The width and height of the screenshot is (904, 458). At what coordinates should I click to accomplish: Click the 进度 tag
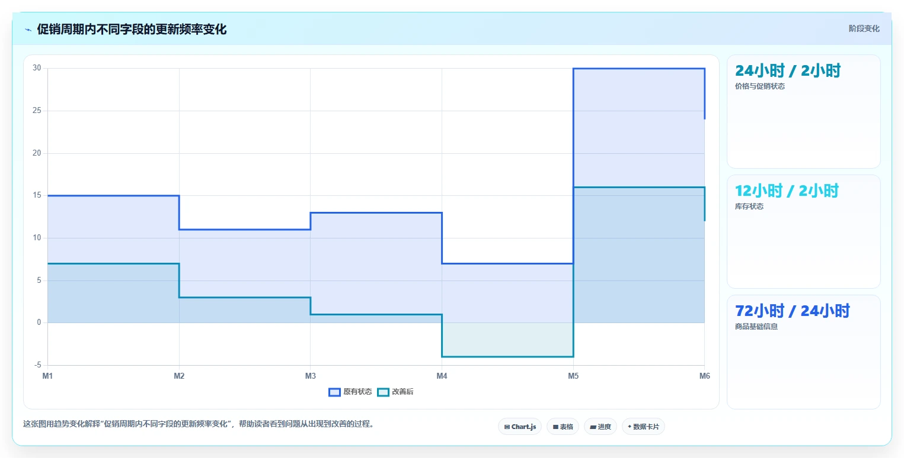tap(600, 427)
